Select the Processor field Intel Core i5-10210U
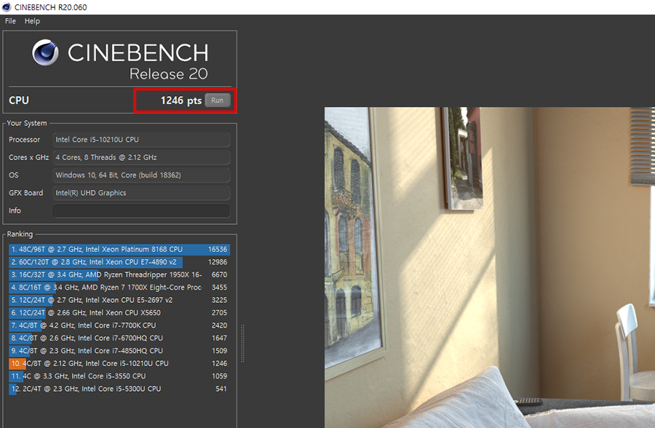655x428 pixels. [x=141, y=140]
